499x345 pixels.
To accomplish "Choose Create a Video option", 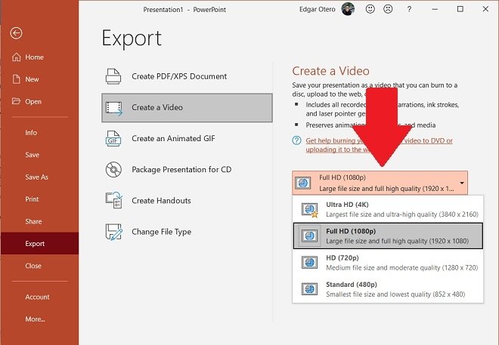I will click(x=187, y=108).
